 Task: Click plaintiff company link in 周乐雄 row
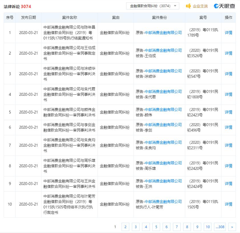tap(163, 163)
